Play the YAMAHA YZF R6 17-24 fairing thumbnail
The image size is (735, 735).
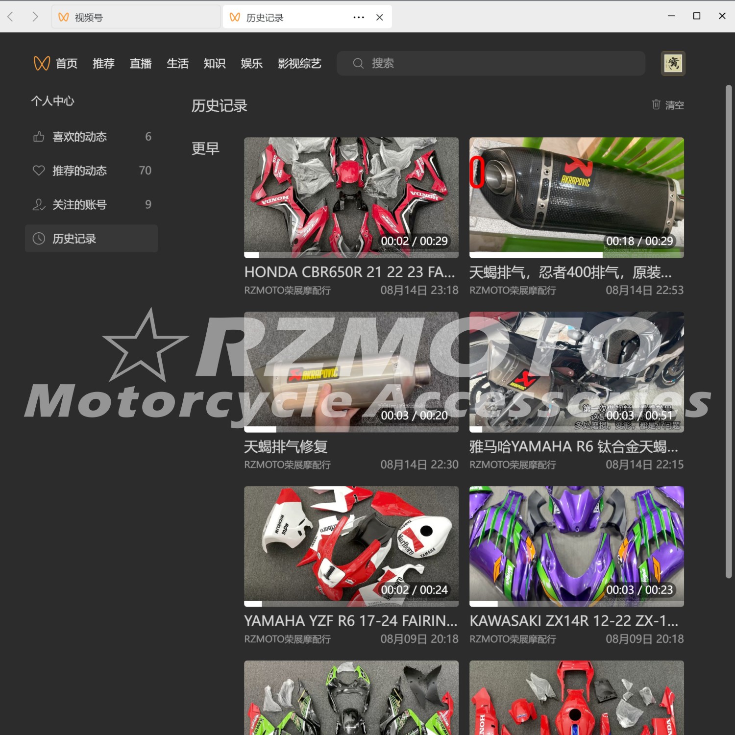coord(351,546)
